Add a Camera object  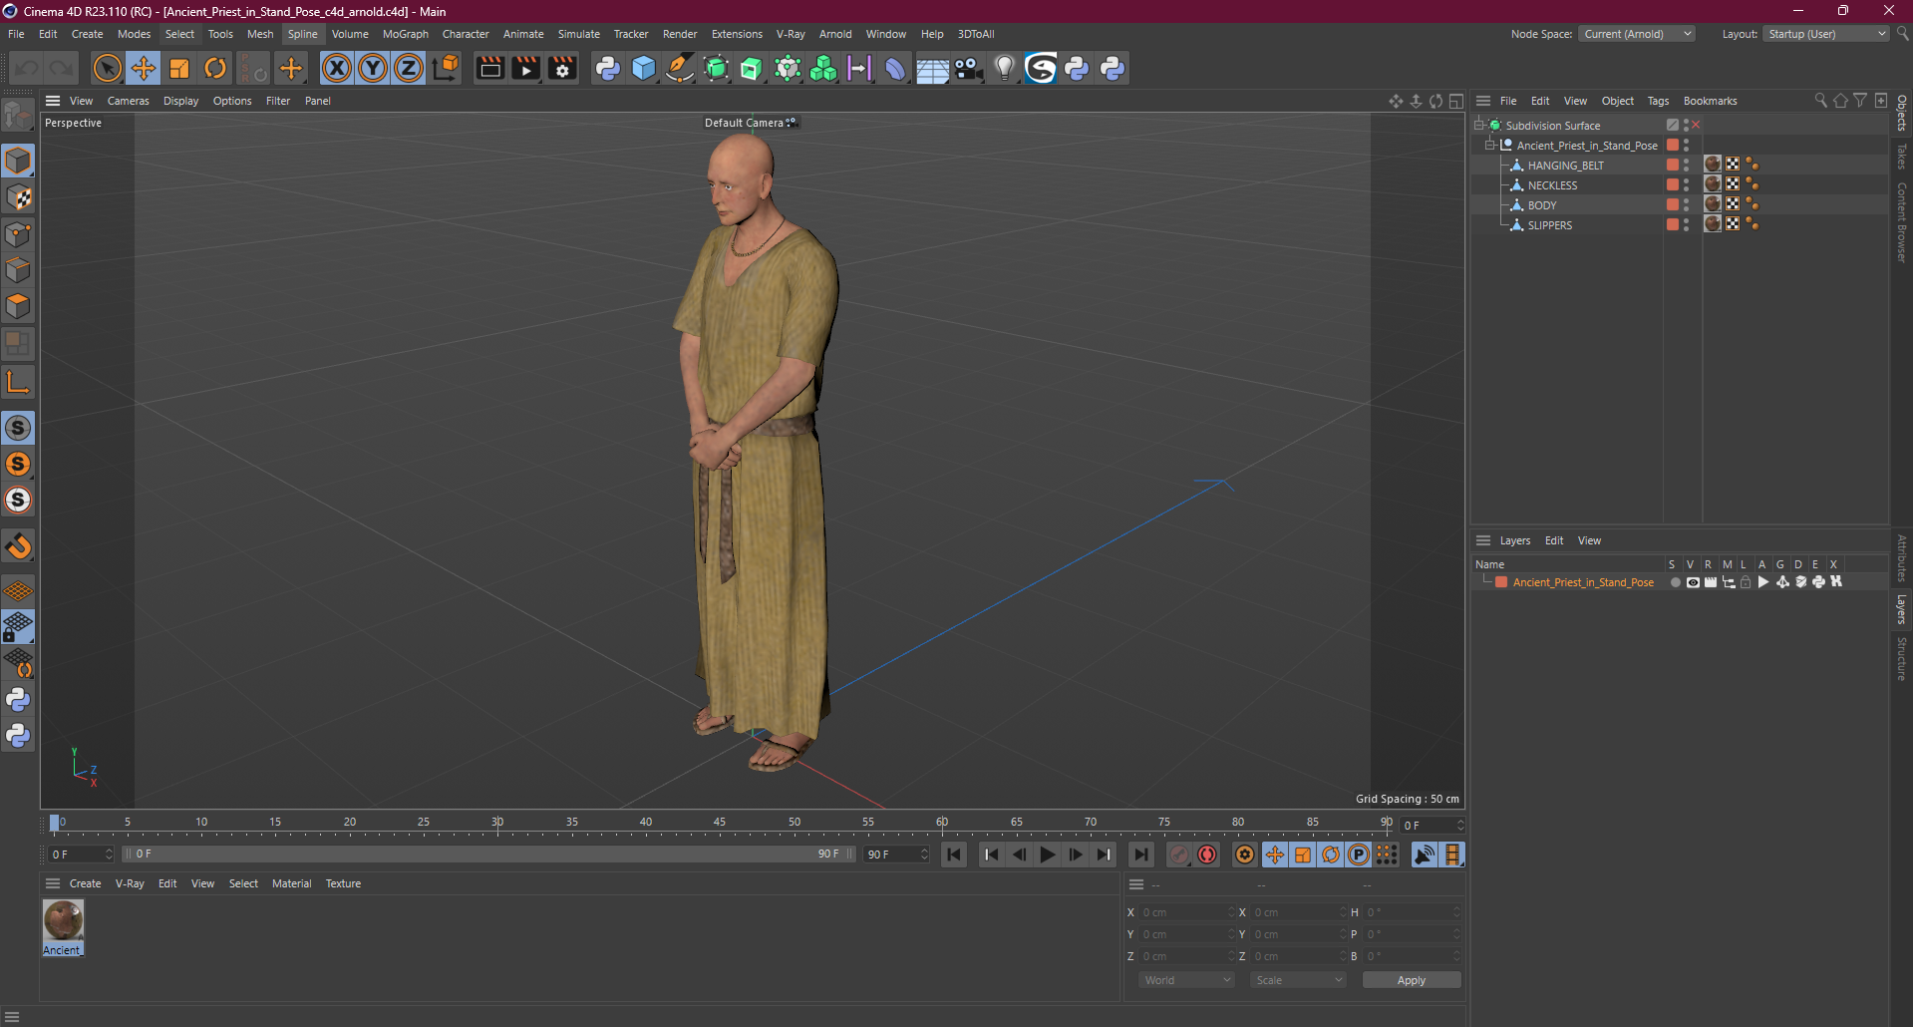[x=968, y=68]
